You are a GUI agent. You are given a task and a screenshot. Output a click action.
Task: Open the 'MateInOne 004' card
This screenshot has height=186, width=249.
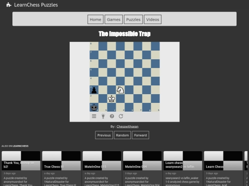pyautogui.click(x=142, y=169)
